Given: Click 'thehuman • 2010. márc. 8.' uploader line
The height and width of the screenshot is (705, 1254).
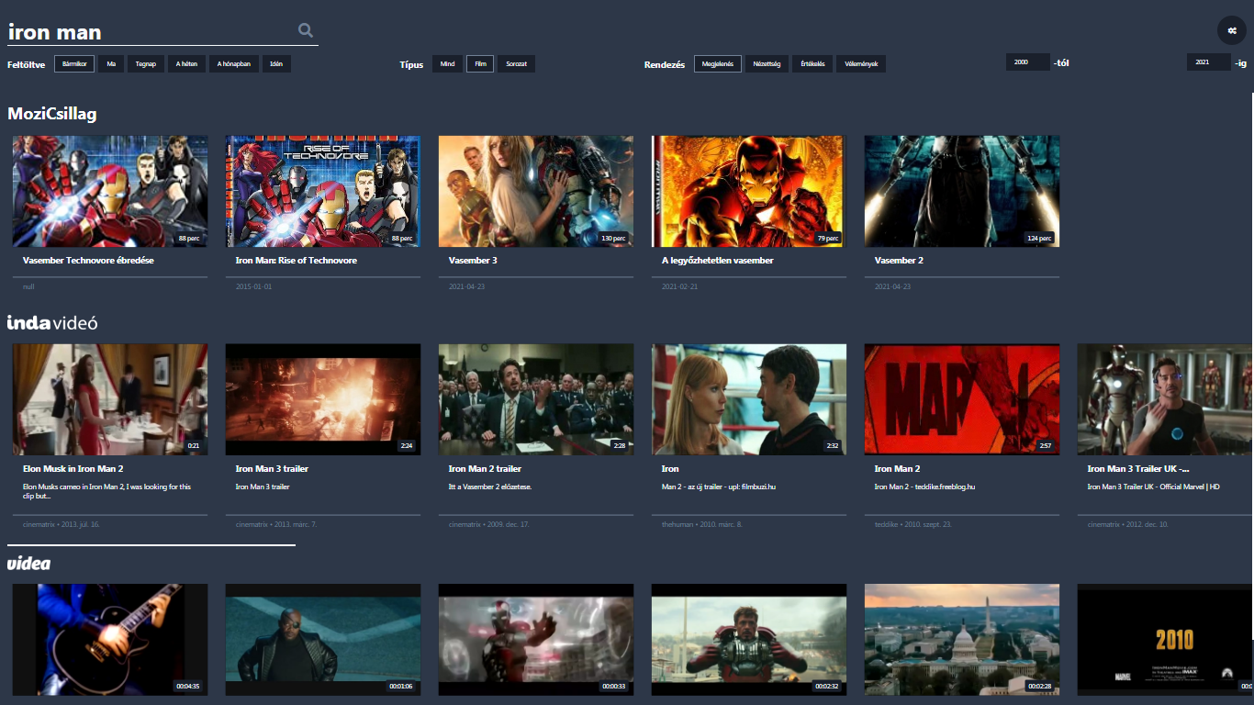Looking at the screenshot, I should pos(702,524).
